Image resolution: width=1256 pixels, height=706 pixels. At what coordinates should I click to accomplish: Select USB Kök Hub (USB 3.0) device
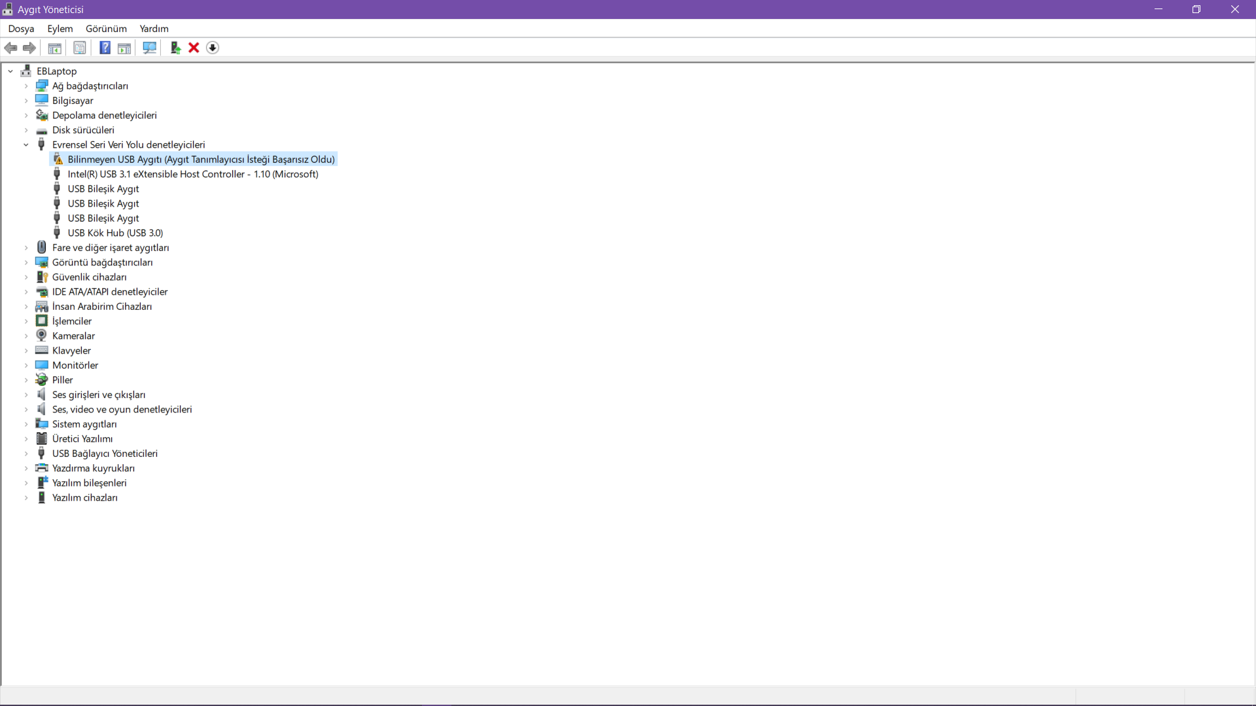tap(115, 233)
